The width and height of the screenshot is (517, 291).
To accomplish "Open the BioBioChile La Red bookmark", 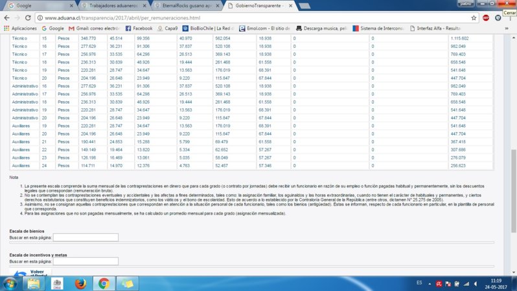I will [x=208, y=29].
